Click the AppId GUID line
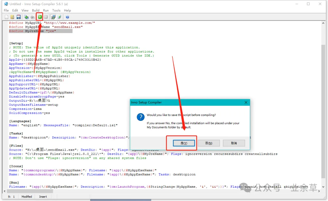 [55, 60]
